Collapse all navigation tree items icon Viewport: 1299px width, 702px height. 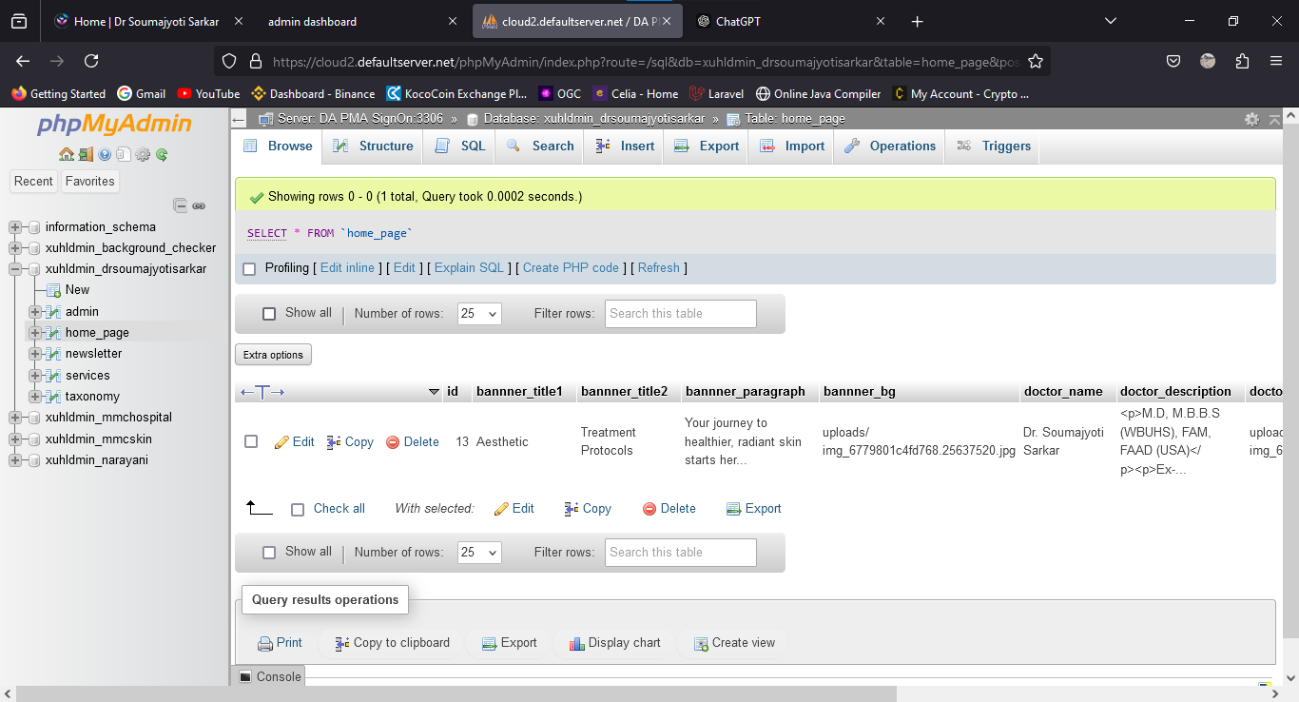coord(180,205)
